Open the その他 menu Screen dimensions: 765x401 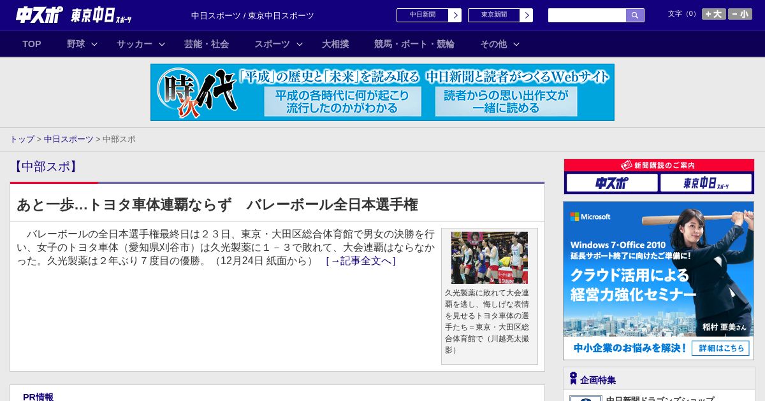[x=493, y=44]
